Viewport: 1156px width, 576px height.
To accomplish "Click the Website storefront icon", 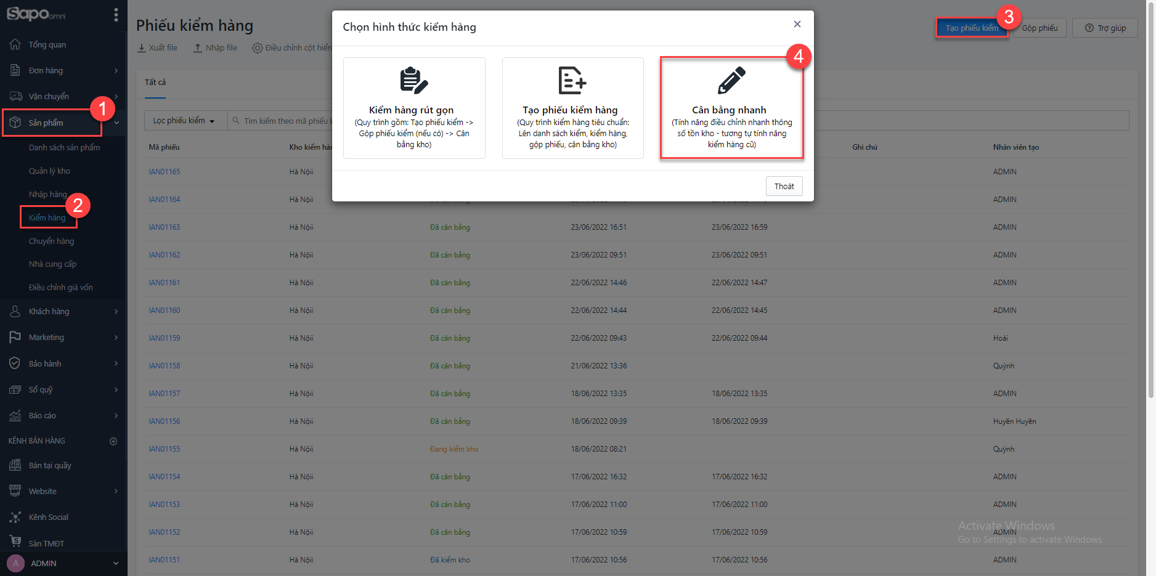I will pos(15,491).
